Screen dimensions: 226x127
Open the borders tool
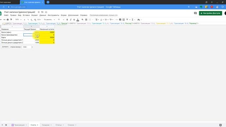click(x=86, y=20)
